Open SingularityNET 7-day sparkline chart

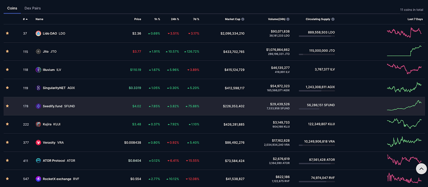404,87
